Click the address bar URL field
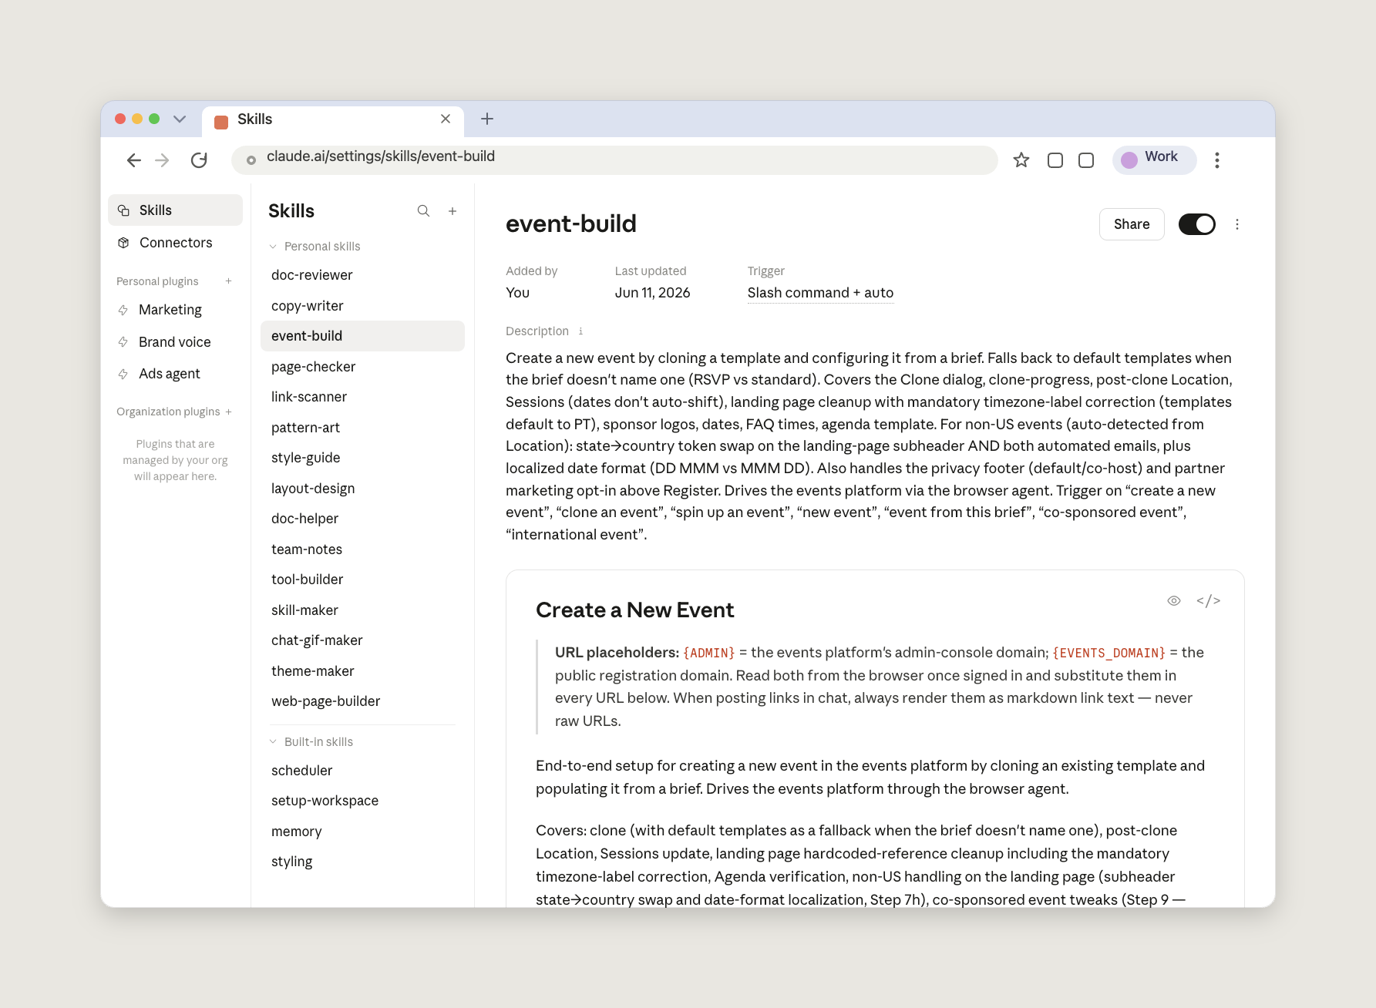This screenshot has width=1376, height=1008. [x=614, y=160]
